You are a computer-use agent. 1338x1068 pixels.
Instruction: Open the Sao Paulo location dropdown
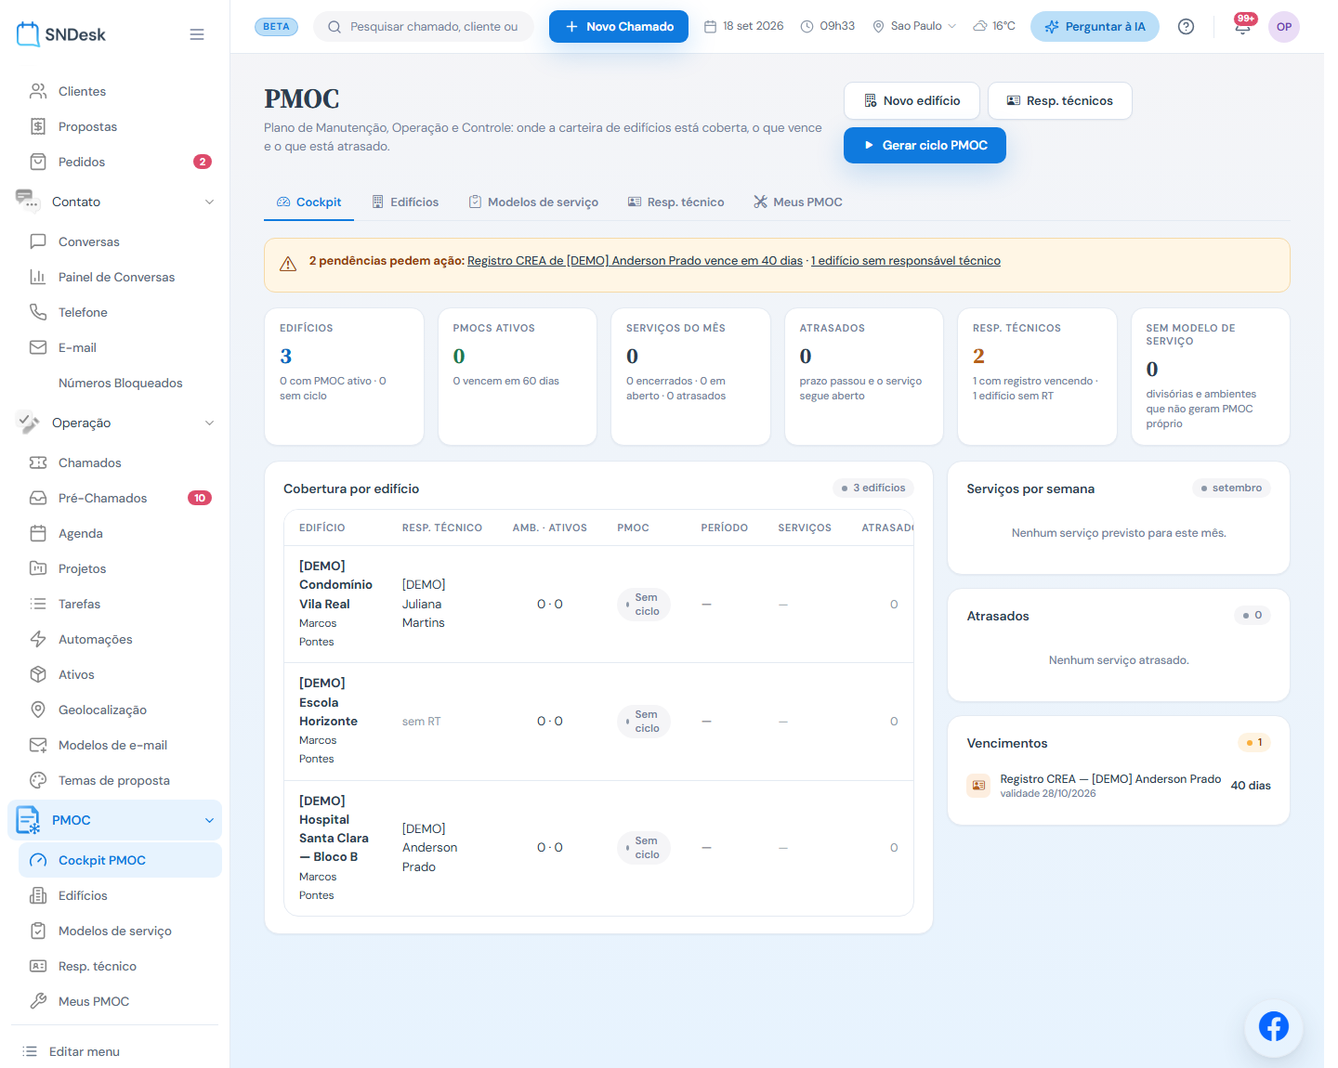click(x=914, y=26)
